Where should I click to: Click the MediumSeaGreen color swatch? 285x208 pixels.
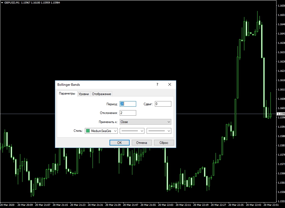[x=88, y=131]
